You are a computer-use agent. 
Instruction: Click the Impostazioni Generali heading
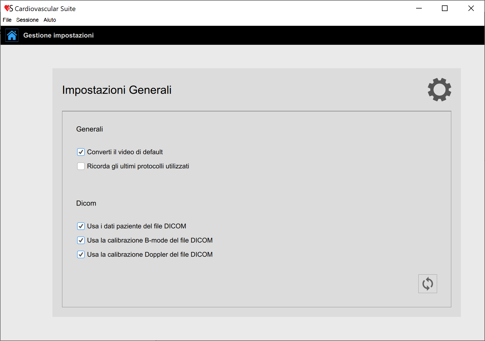tap(117, 90)
